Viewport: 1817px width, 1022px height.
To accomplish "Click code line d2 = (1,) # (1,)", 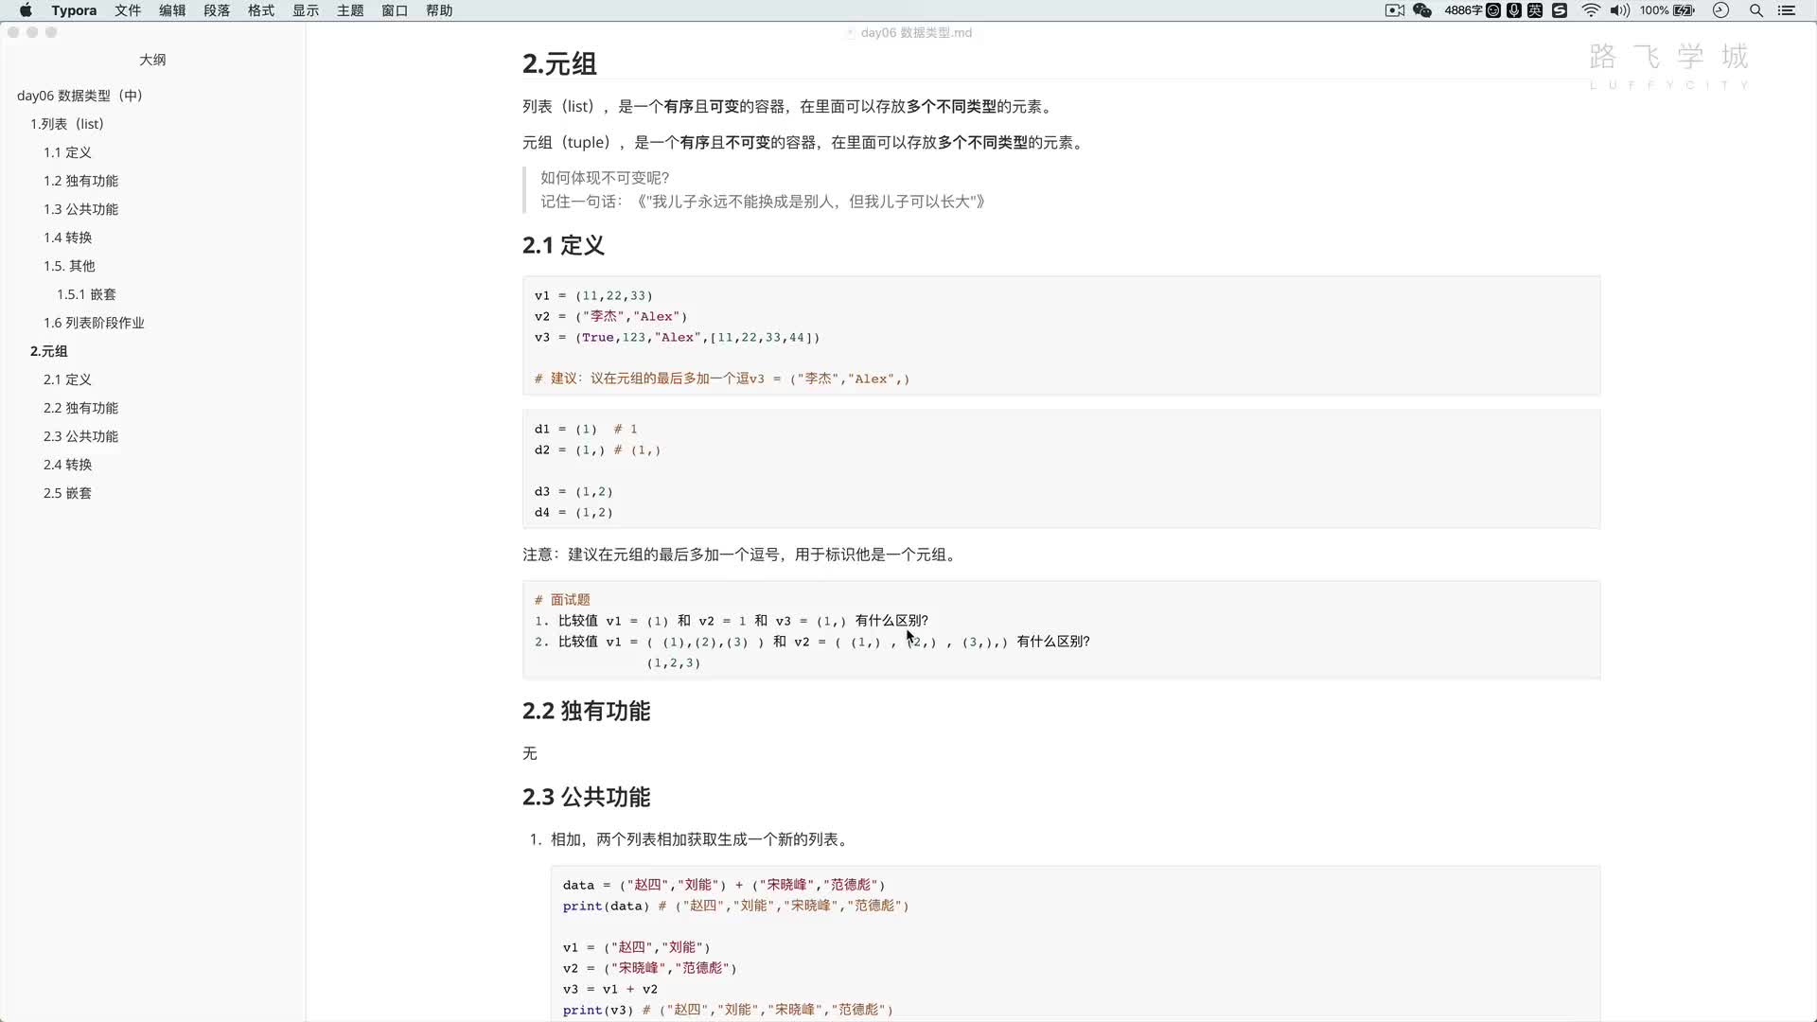I will [x=597, y=450].
